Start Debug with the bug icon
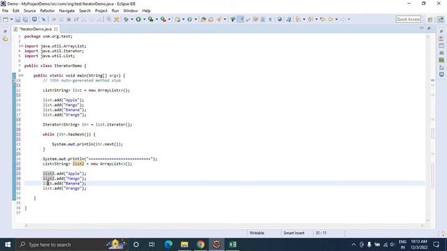 [x=126, y=20]
